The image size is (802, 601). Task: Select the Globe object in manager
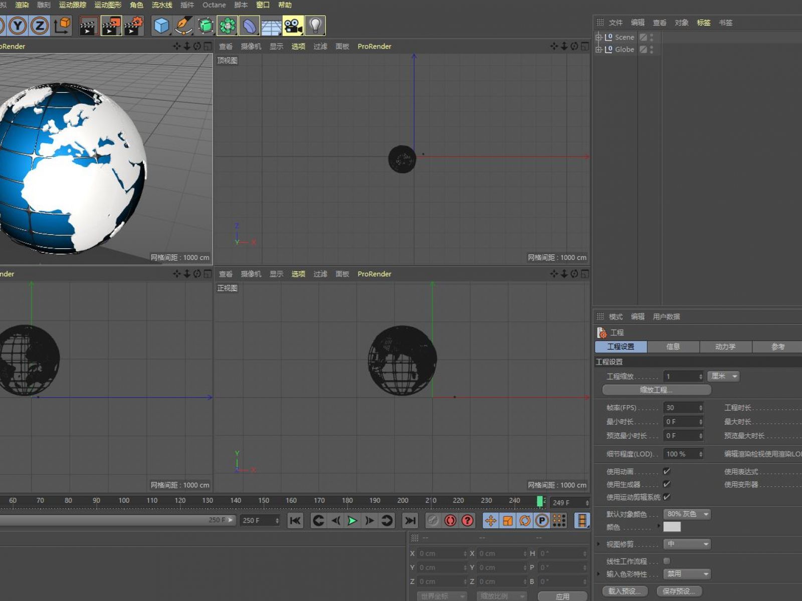[x=625, y=50]
